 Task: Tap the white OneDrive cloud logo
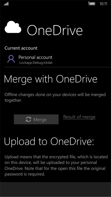(13, 27)
